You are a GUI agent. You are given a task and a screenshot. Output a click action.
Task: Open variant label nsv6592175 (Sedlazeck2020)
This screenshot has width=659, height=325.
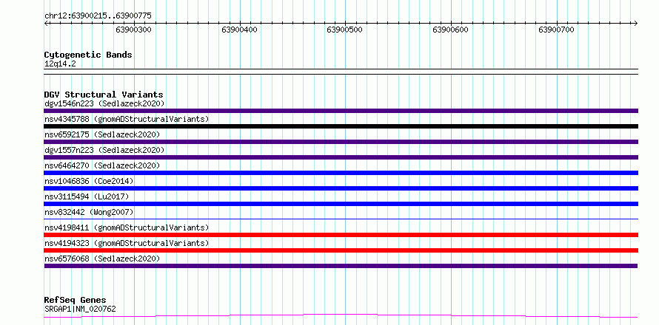pyautogui.click(x=102, y=134)
